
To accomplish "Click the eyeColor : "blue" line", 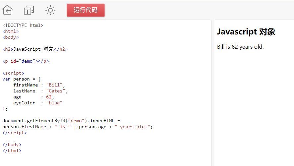I will pyautogui.click(x=38, y=103).
